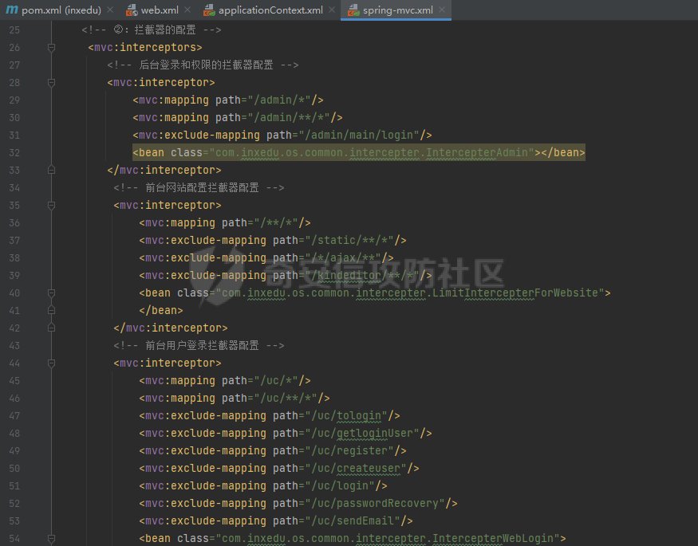Collapse the bean element at line 40

(52, 293)
